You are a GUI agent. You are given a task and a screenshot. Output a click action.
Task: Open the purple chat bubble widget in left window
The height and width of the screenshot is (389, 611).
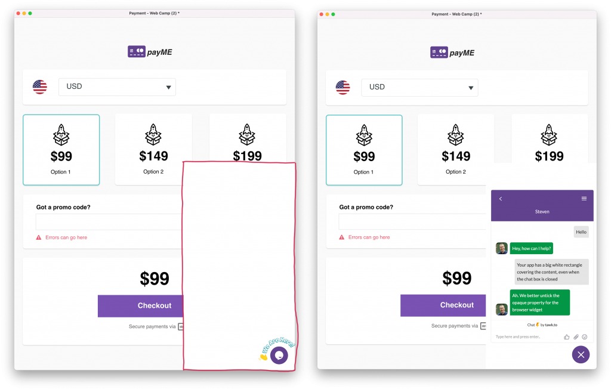[279, 355]
